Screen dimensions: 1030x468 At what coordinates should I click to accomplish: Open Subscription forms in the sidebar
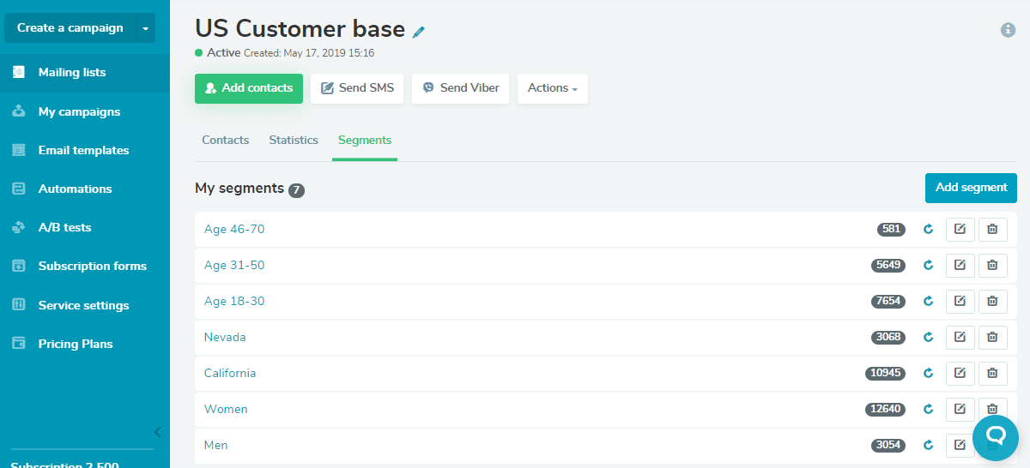point(92,266)
